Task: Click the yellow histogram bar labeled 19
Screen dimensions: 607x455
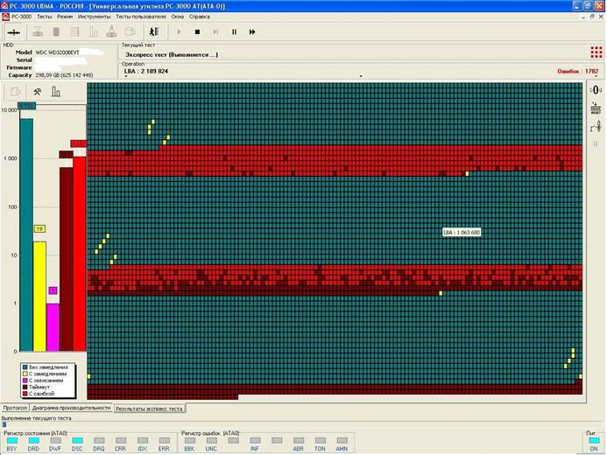Action: click(39, 297)
